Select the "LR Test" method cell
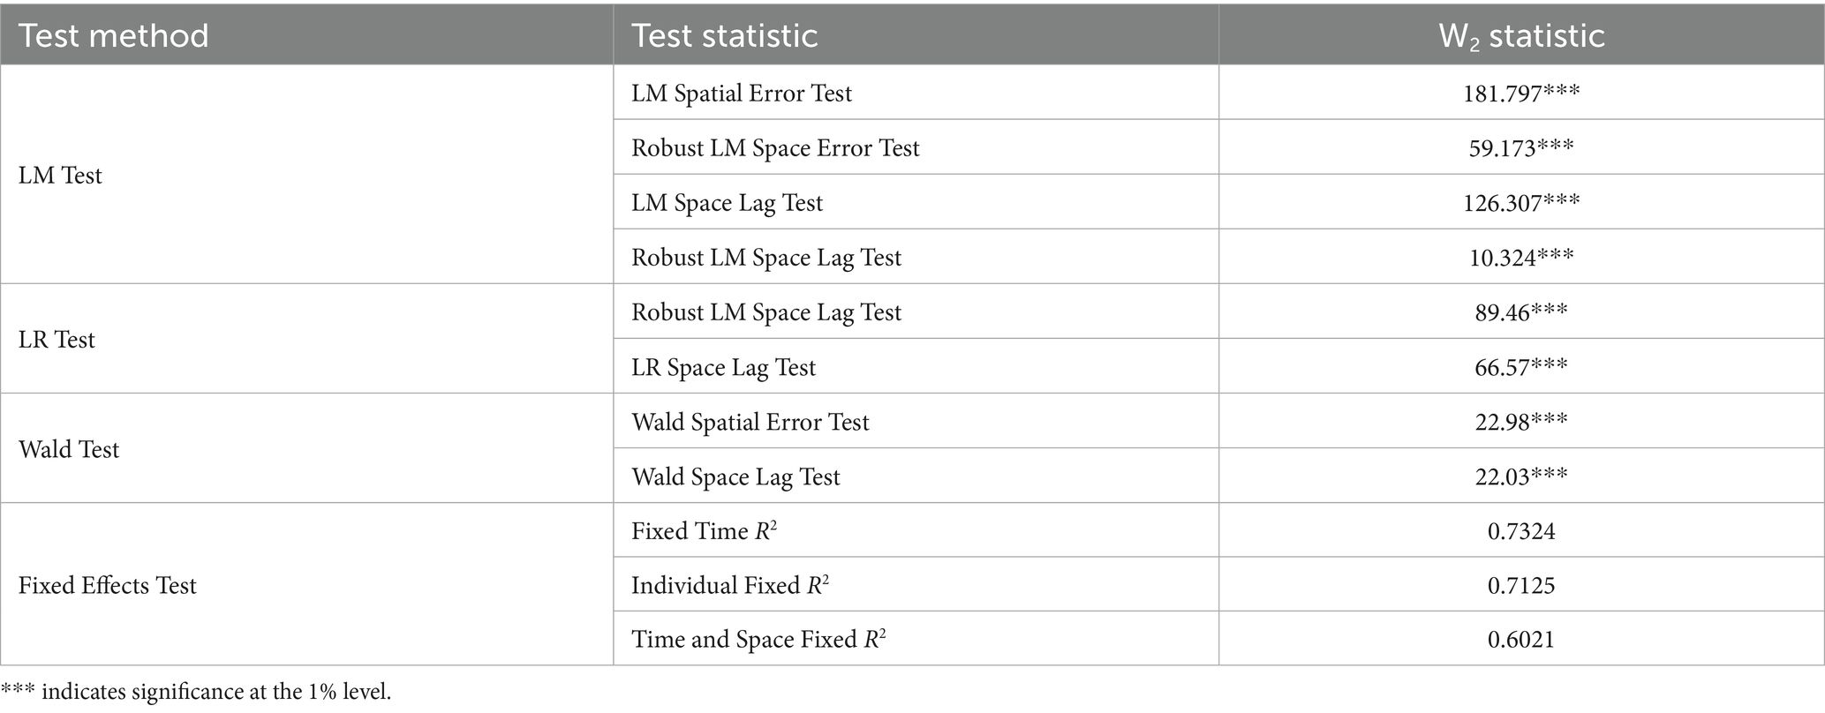Viewport: 1825px width, 713px height. 57,340
